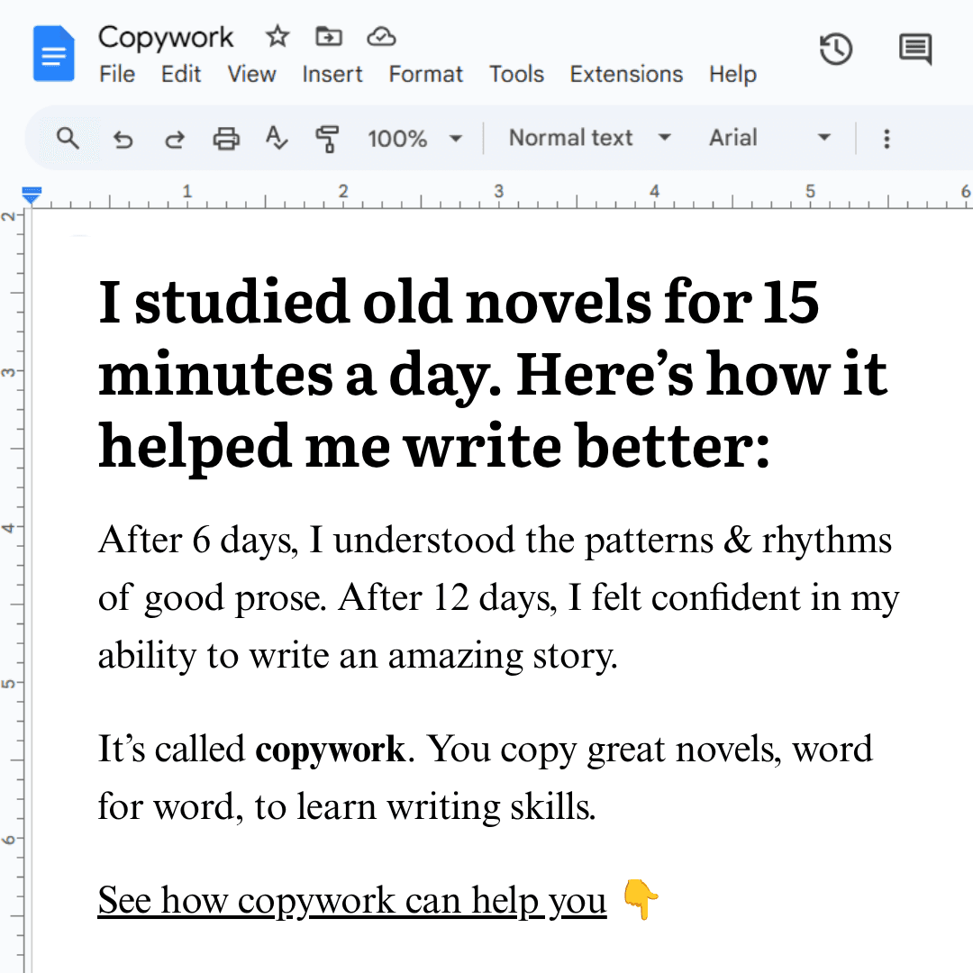
Task: Open the comments panel icon
Action: 915,49
